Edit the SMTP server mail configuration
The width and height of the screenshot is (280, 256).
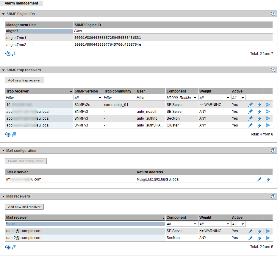[259, 179]
